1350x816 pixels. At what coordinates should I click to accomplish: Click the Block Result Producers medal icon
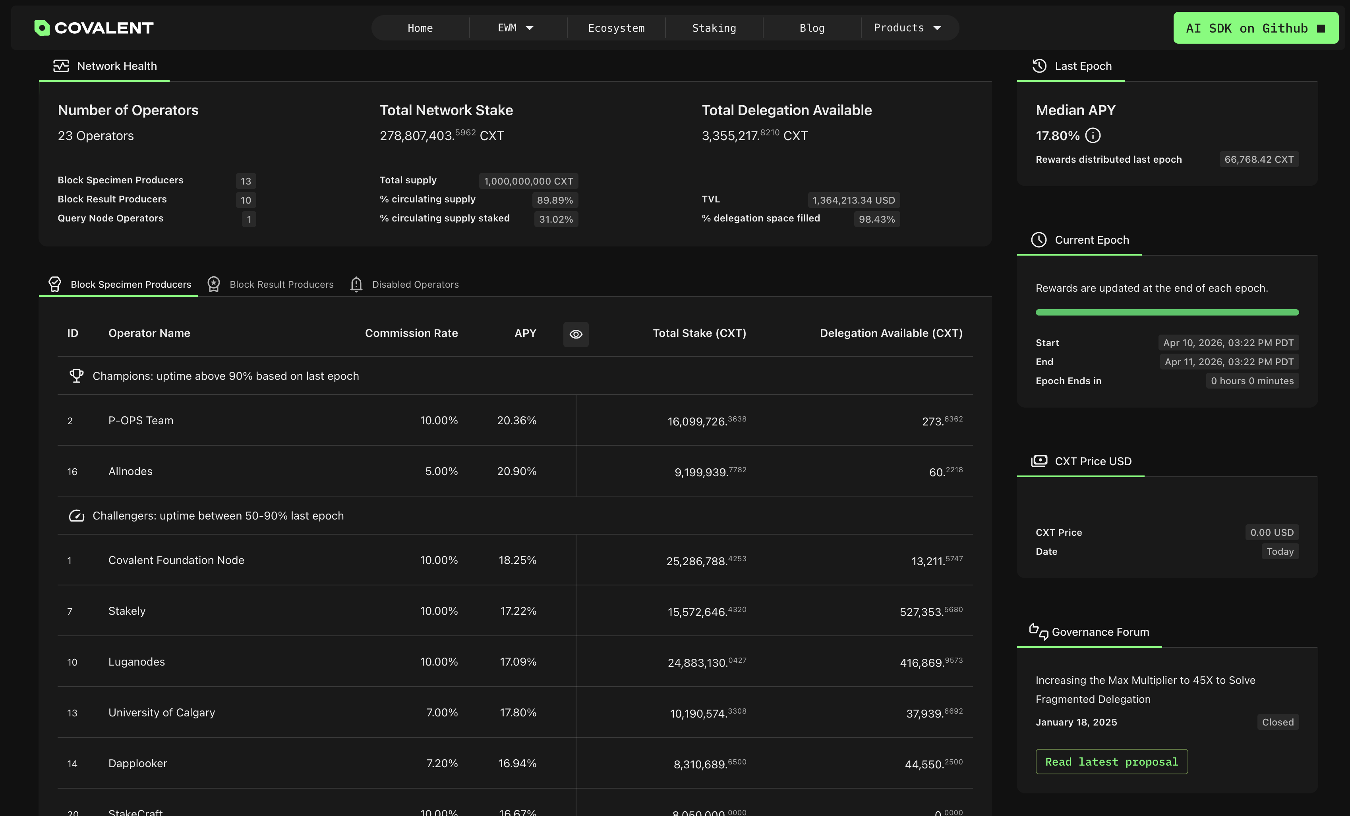click(x=214, y=284)
